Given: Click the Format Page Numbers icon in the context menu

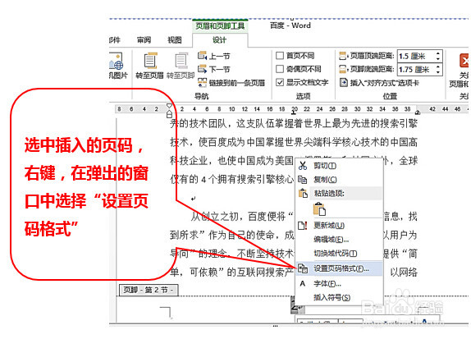Looking at the screenshot, I should (303, 268).
